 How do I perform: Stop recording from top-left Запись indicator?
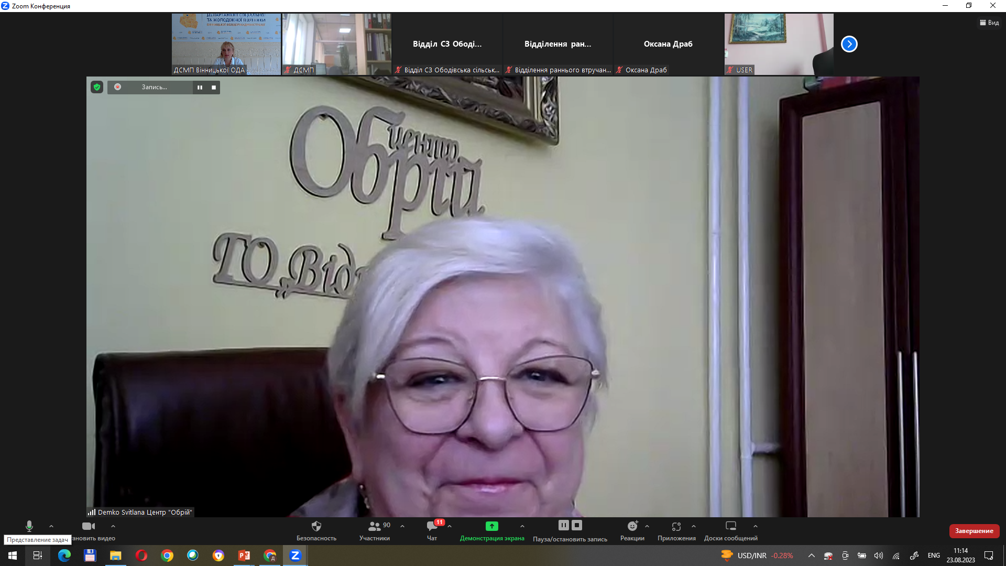214,88
